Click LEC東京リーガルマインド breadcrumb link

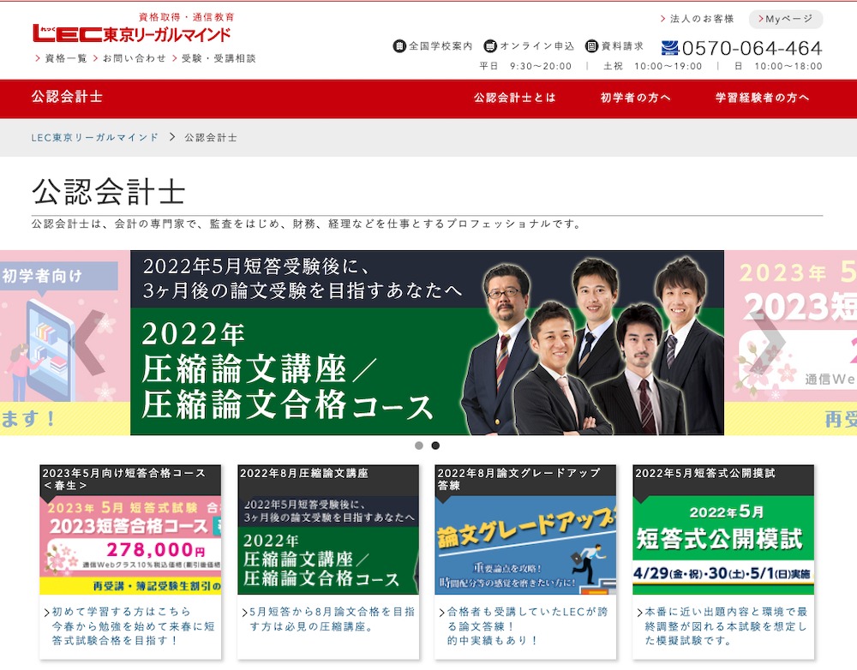94,137
